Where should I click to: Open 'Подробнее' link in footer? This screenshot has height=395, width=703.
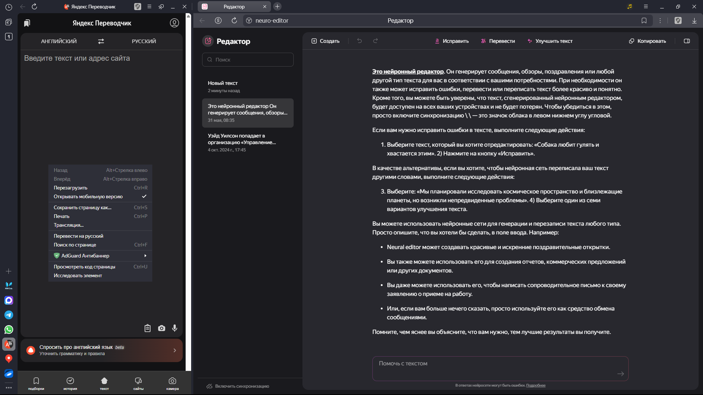click(536, 385)
